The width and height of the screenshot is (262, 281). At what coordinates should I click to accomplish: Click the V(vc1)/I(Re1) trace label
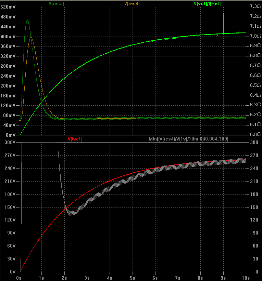208,3
